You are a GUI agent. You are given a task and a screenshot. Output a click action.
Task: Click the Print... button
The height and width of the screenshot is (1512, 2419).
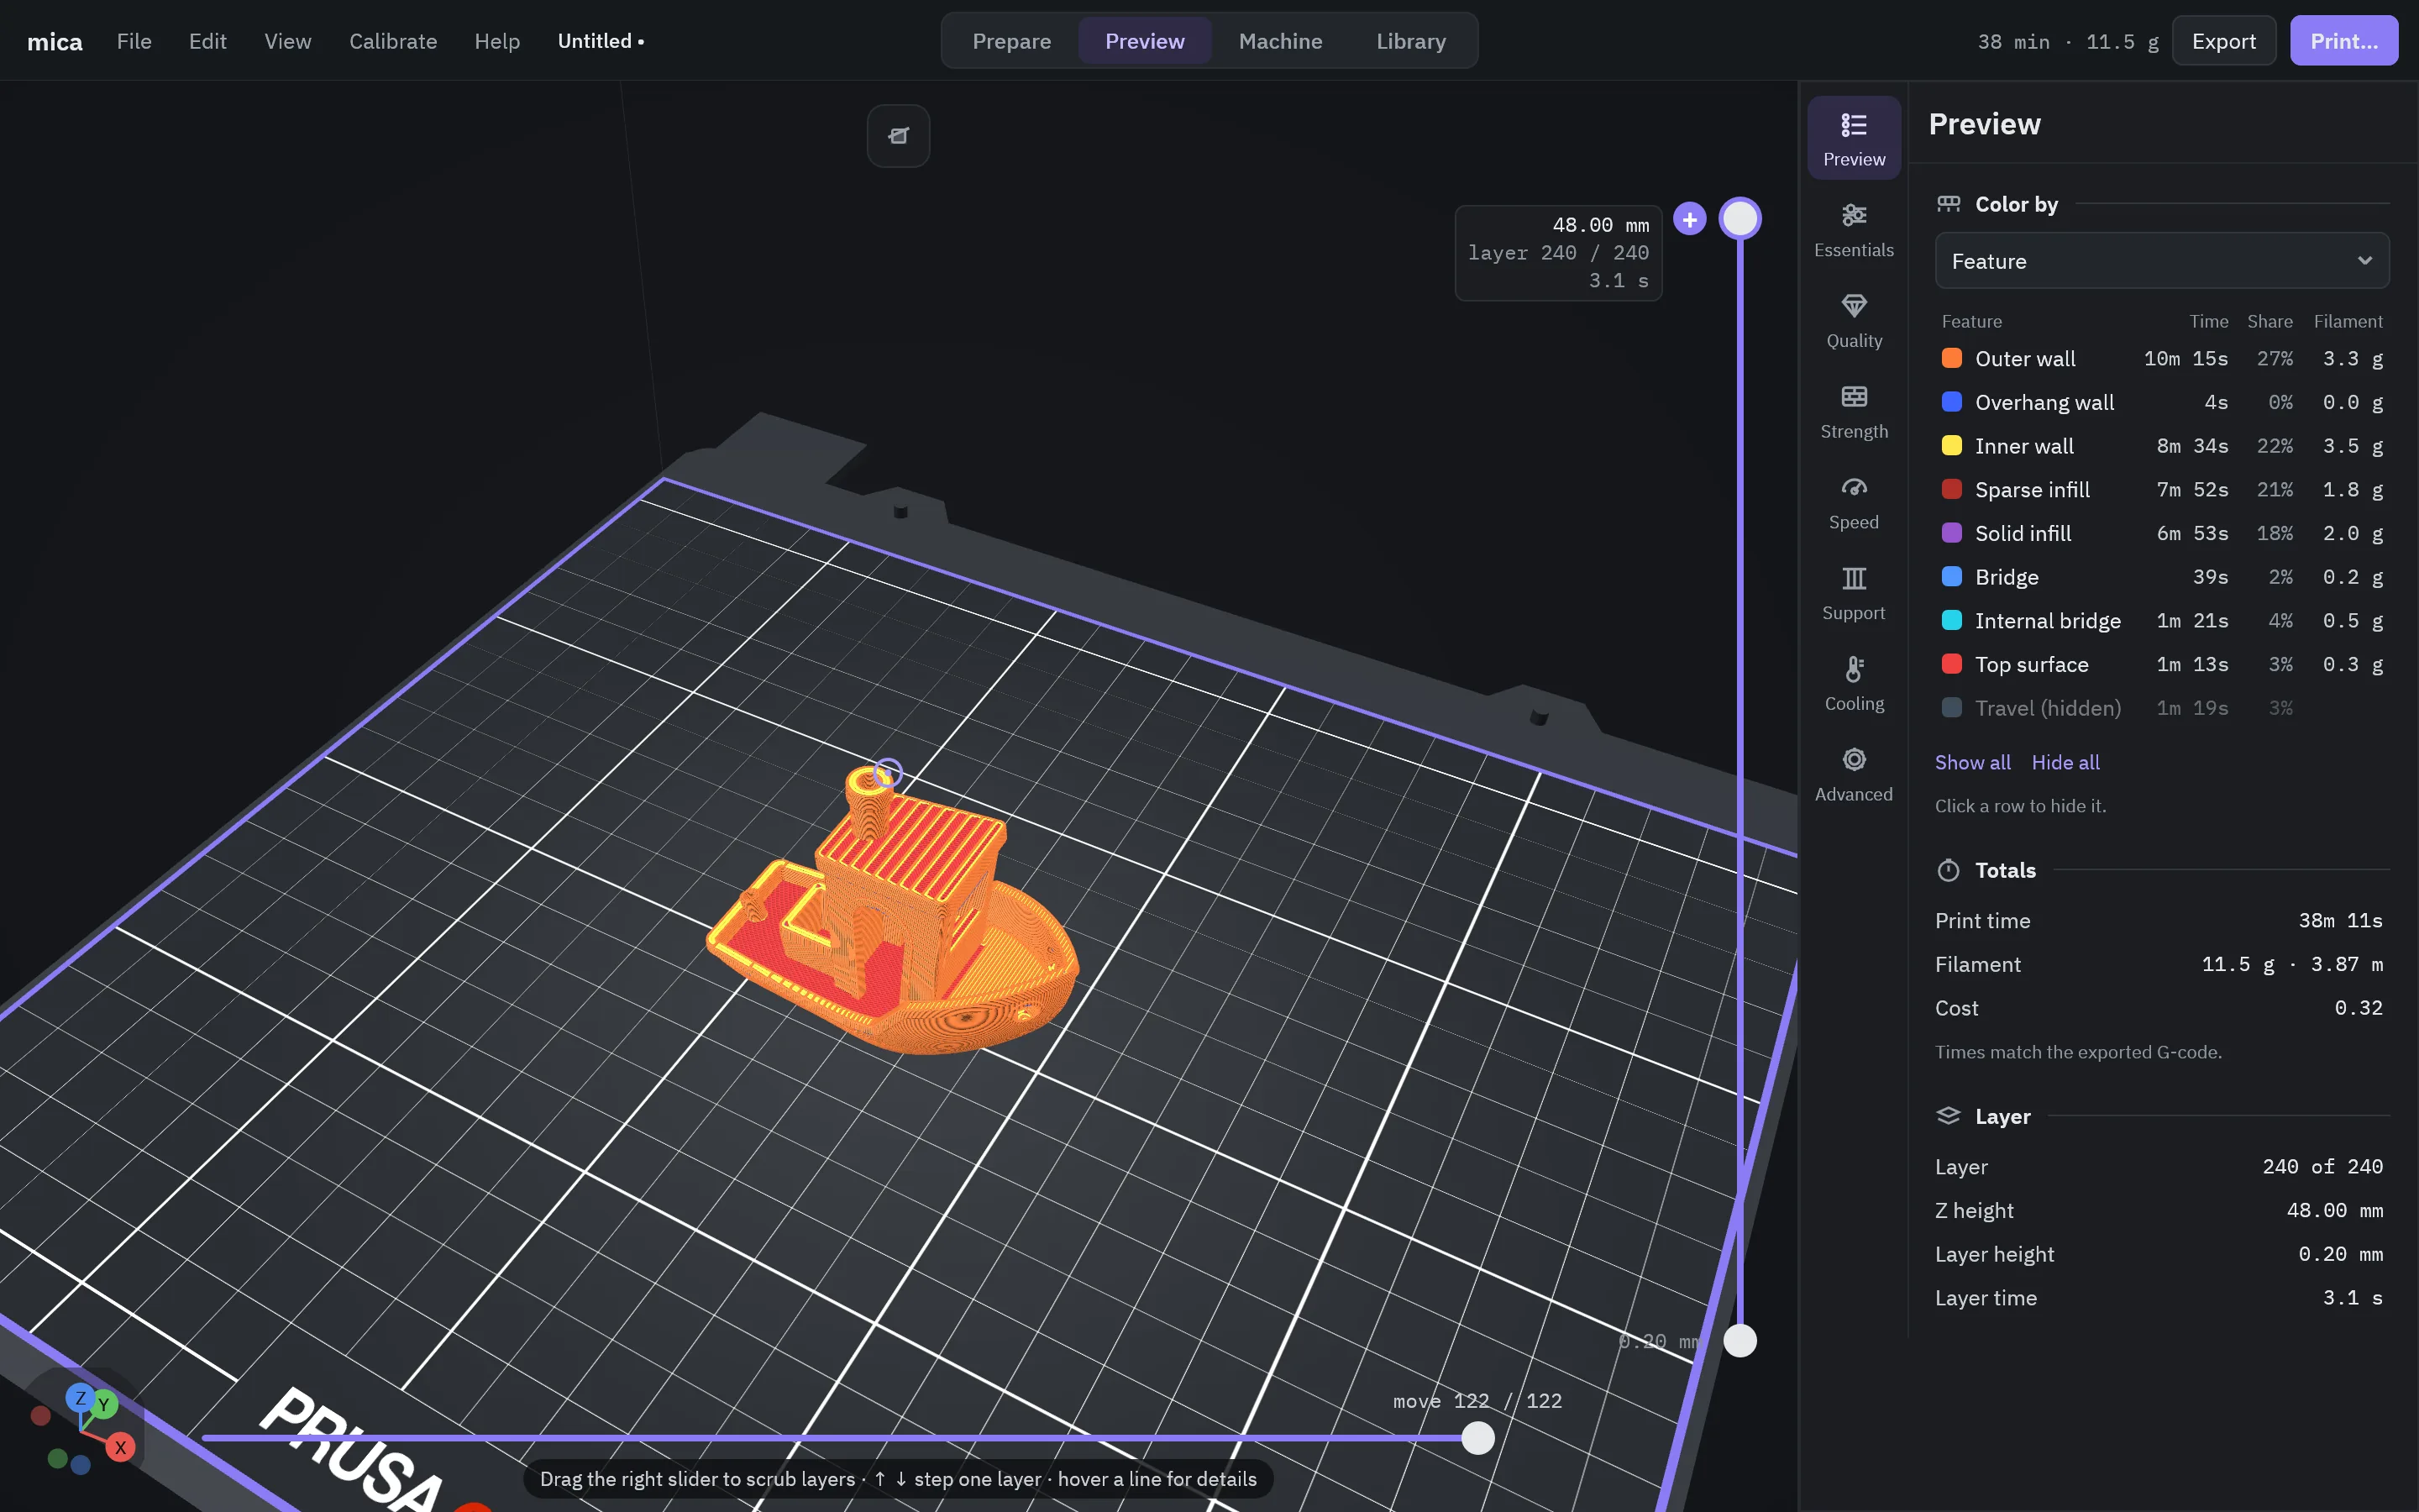[x=2343, y=41]
